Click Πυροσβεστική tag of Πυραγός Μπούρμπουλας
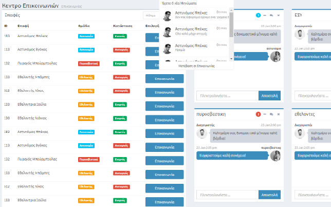Image resolution: width=331 pixels, height=207 pixels. (x=88, y=63)
